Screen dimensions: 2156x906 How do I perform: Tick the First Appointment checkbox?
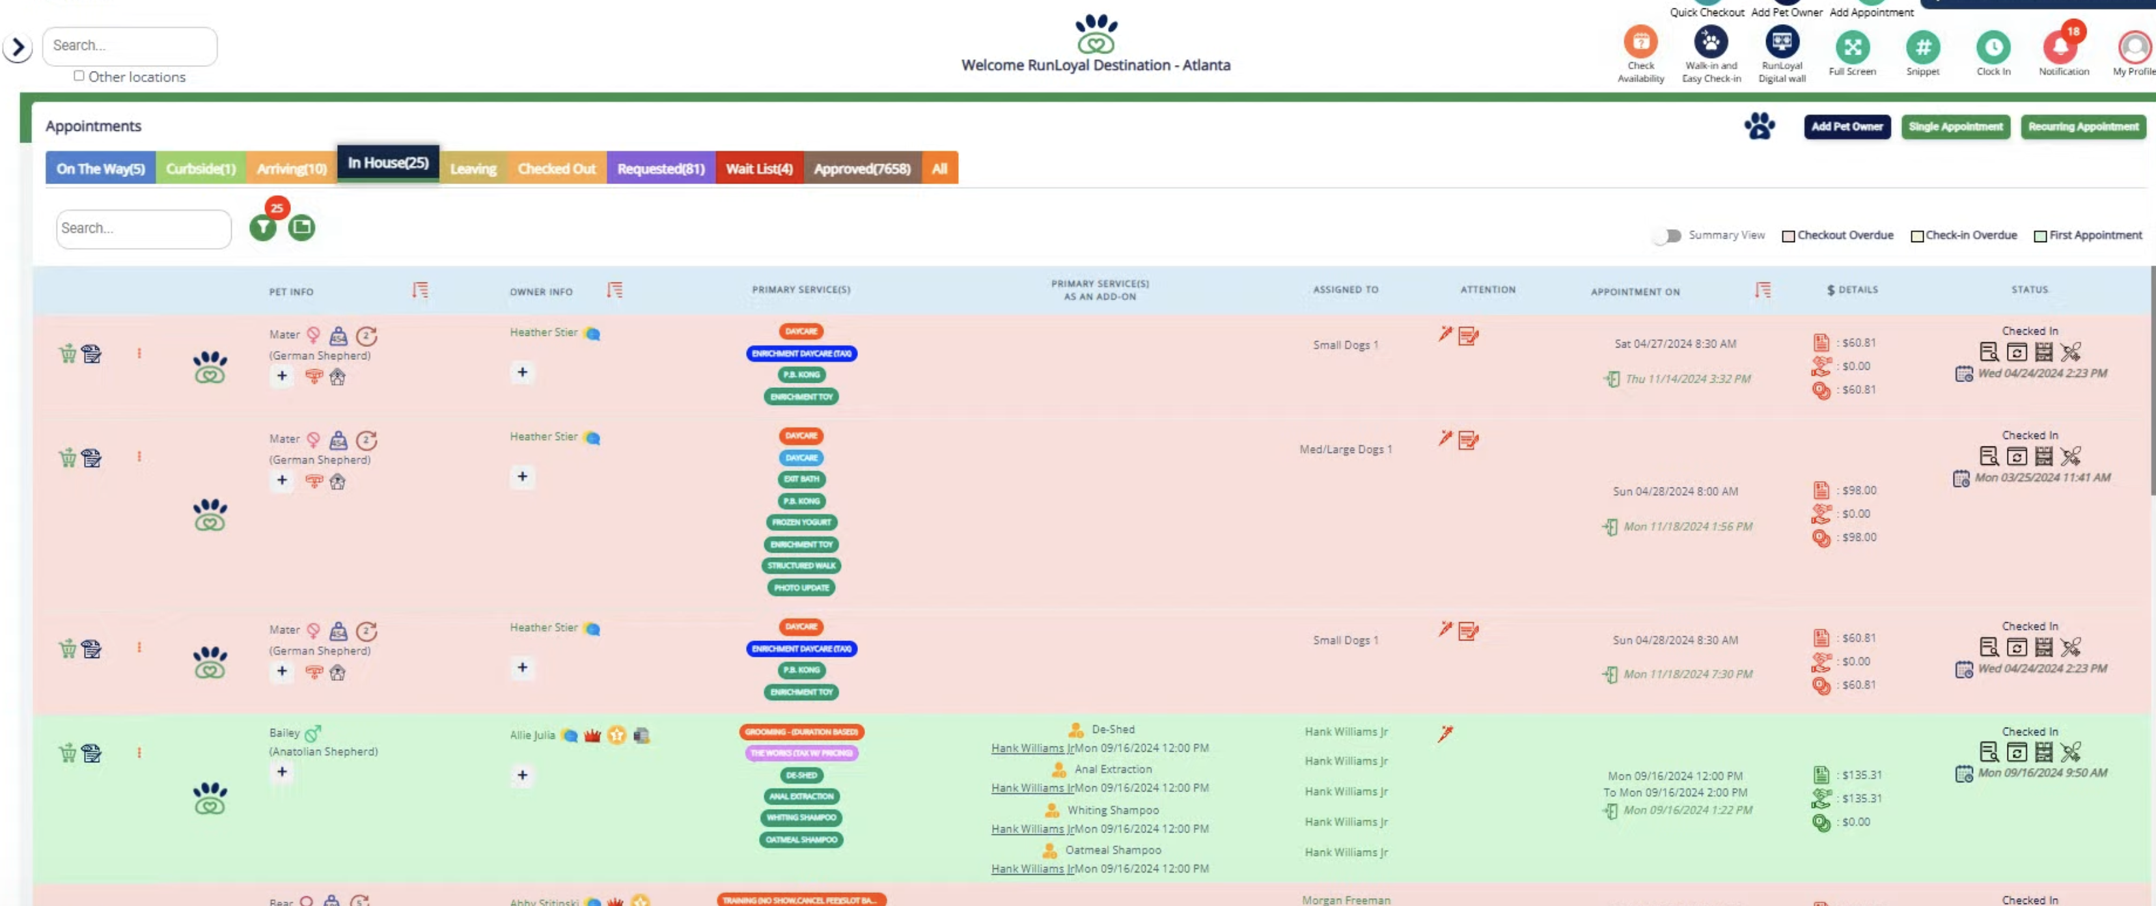point(2041,236)
